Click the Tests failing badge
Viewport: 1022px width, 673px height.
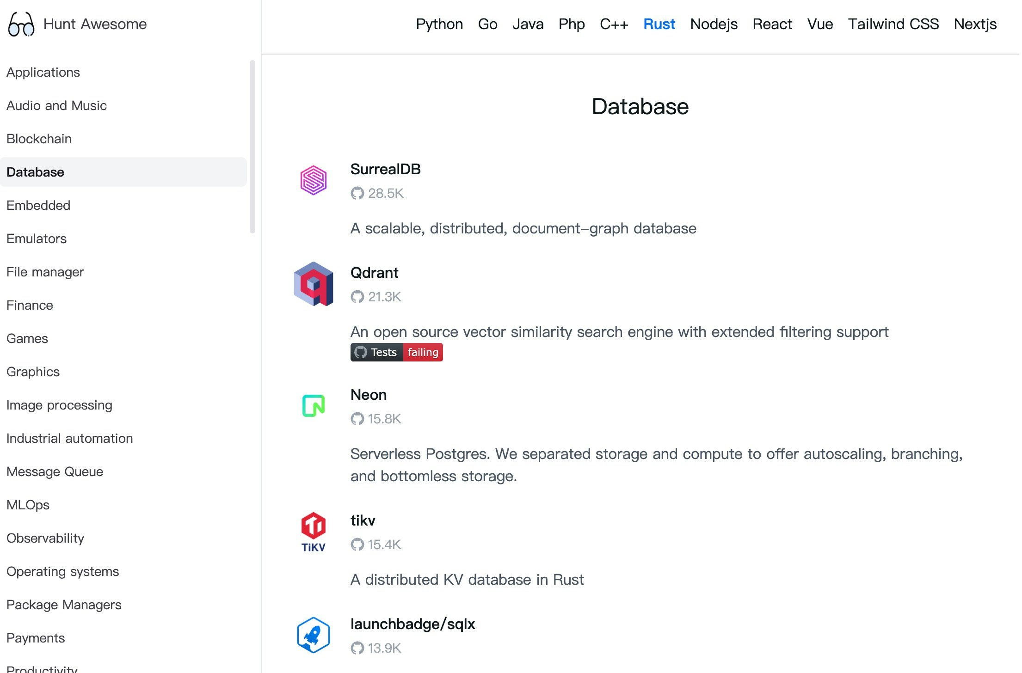[396, 352]
